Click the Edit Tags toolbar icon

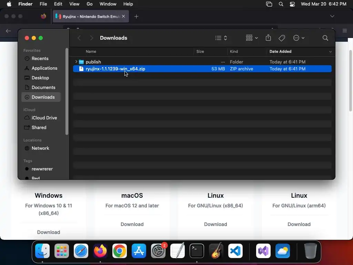tap(282, 38)
